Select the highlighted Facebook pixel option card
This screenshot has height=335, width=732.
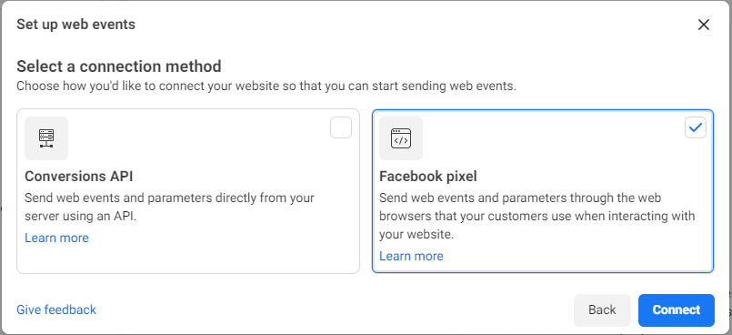pyautogui.click(x=543, y=191)
